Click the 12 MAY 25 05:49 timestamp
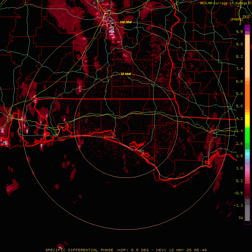The width and height of the screenshot is (252, 252). [188, 250]
